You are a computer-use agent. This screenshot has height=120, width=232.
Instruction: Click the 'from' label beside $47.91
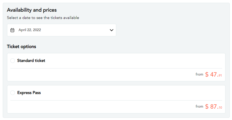(x=199, y=74)
